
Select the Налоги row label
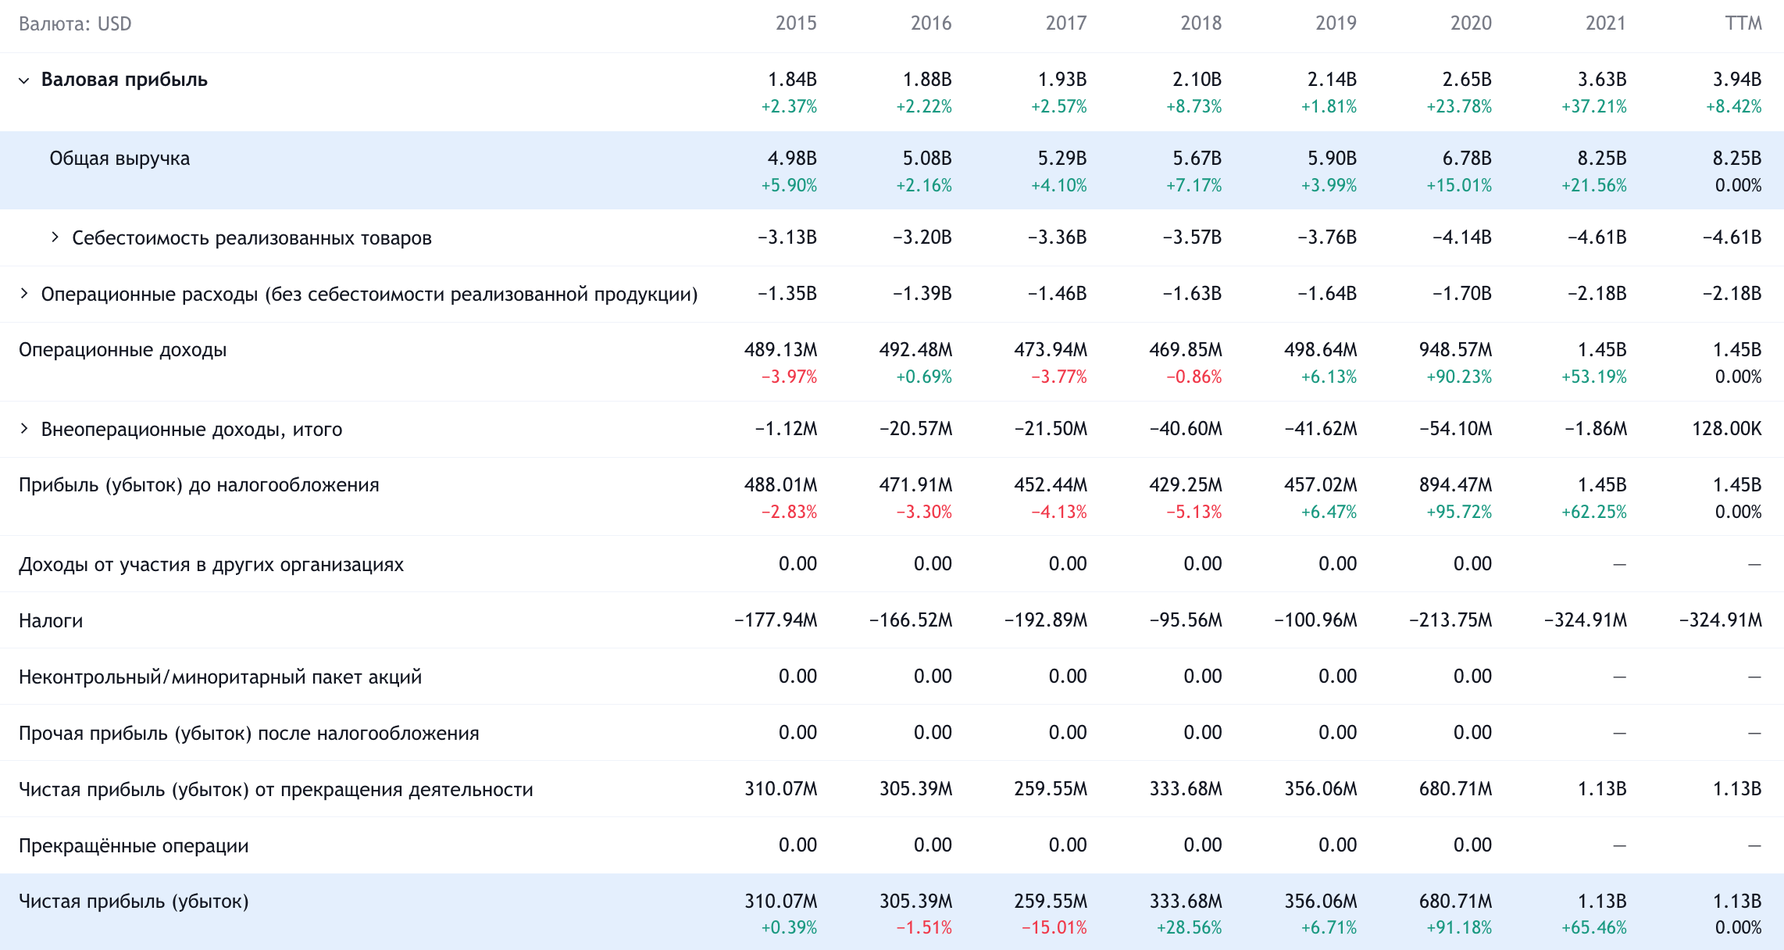point(51,621)
